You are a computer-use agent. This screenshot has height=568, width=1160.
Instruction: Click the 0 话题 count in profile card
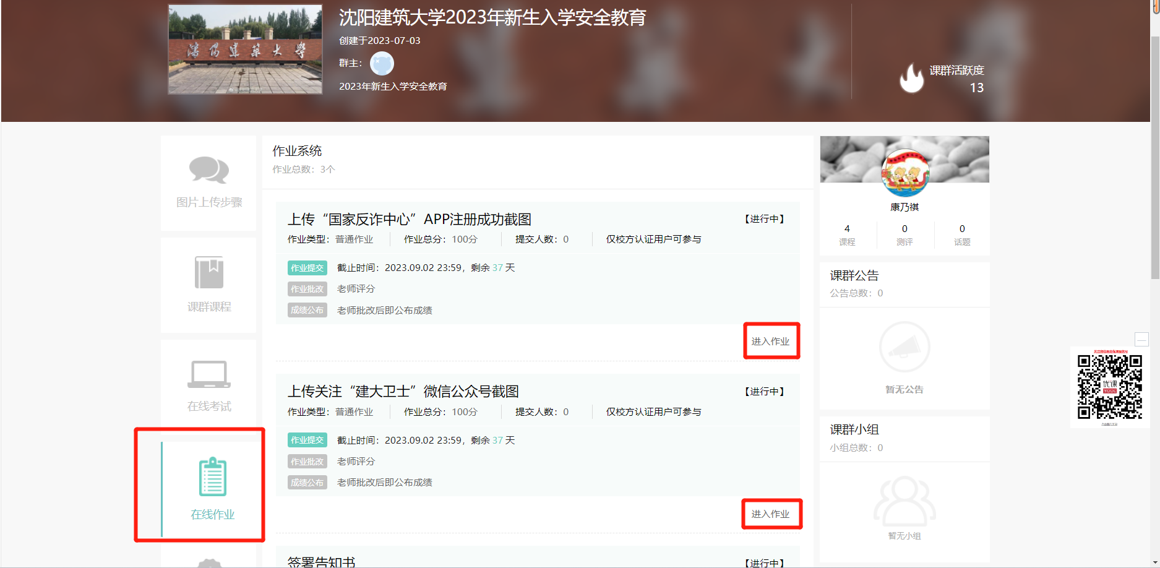coord(962,235)
